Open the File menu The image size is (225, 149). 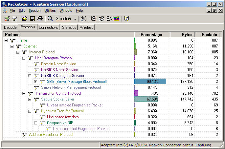click(x=12, y=10)
